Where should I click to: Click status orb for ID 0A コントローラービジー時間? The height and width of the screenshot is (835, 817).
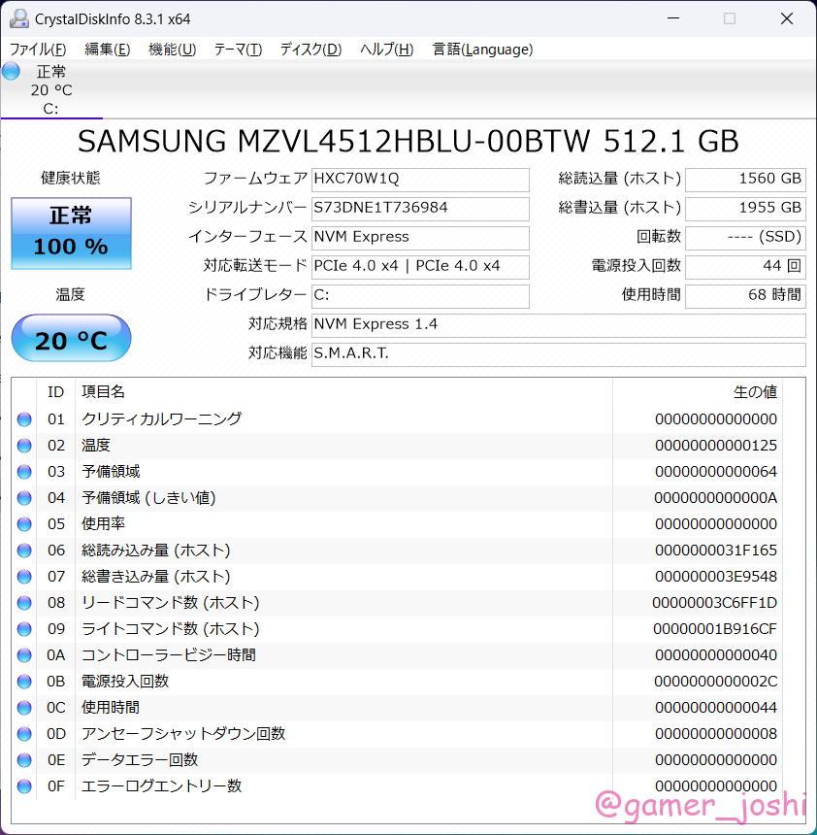24,655
